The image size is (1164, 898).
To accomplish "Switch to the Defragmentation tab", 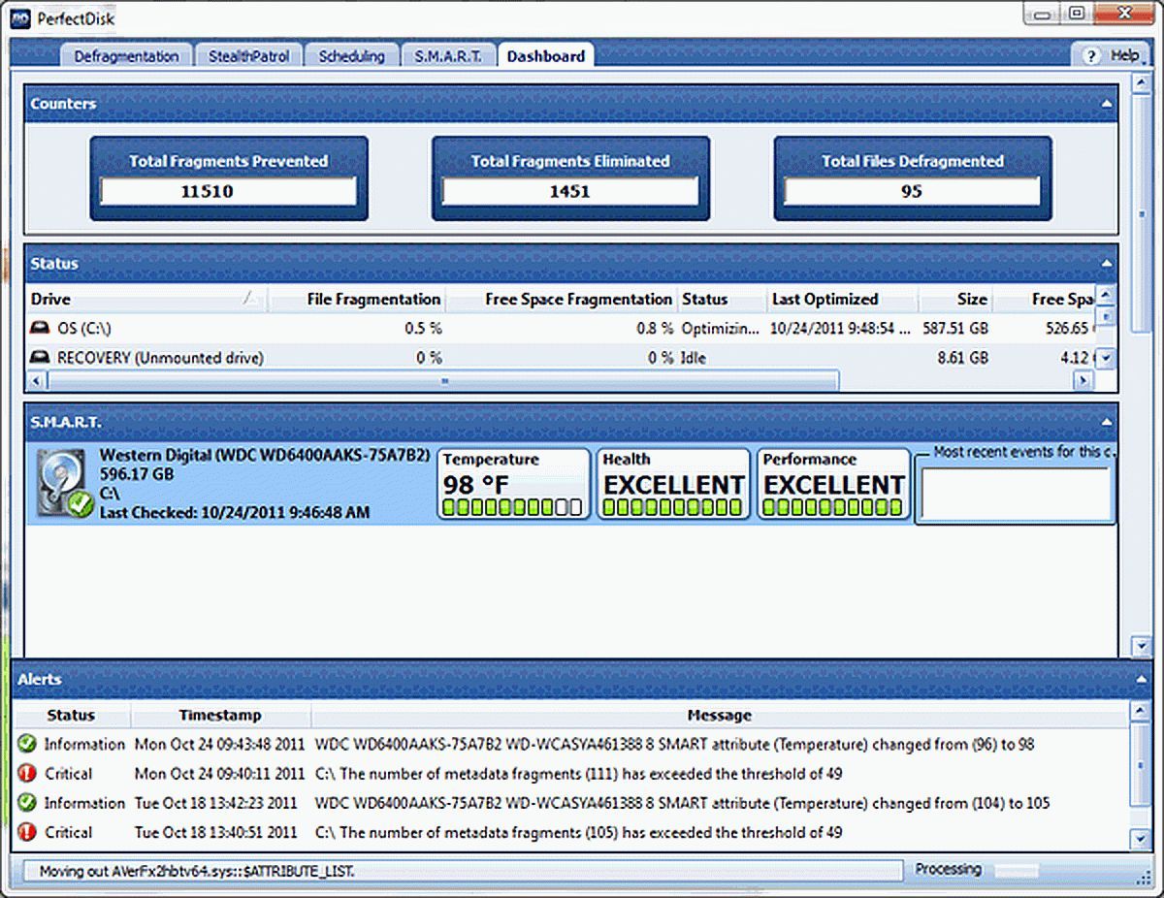I will (126, 56).
